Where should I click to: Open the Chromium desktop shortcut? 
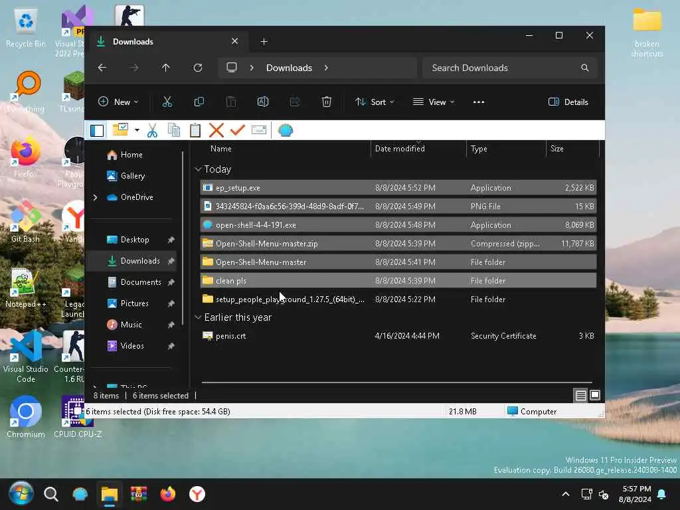(x=26, y=417)
